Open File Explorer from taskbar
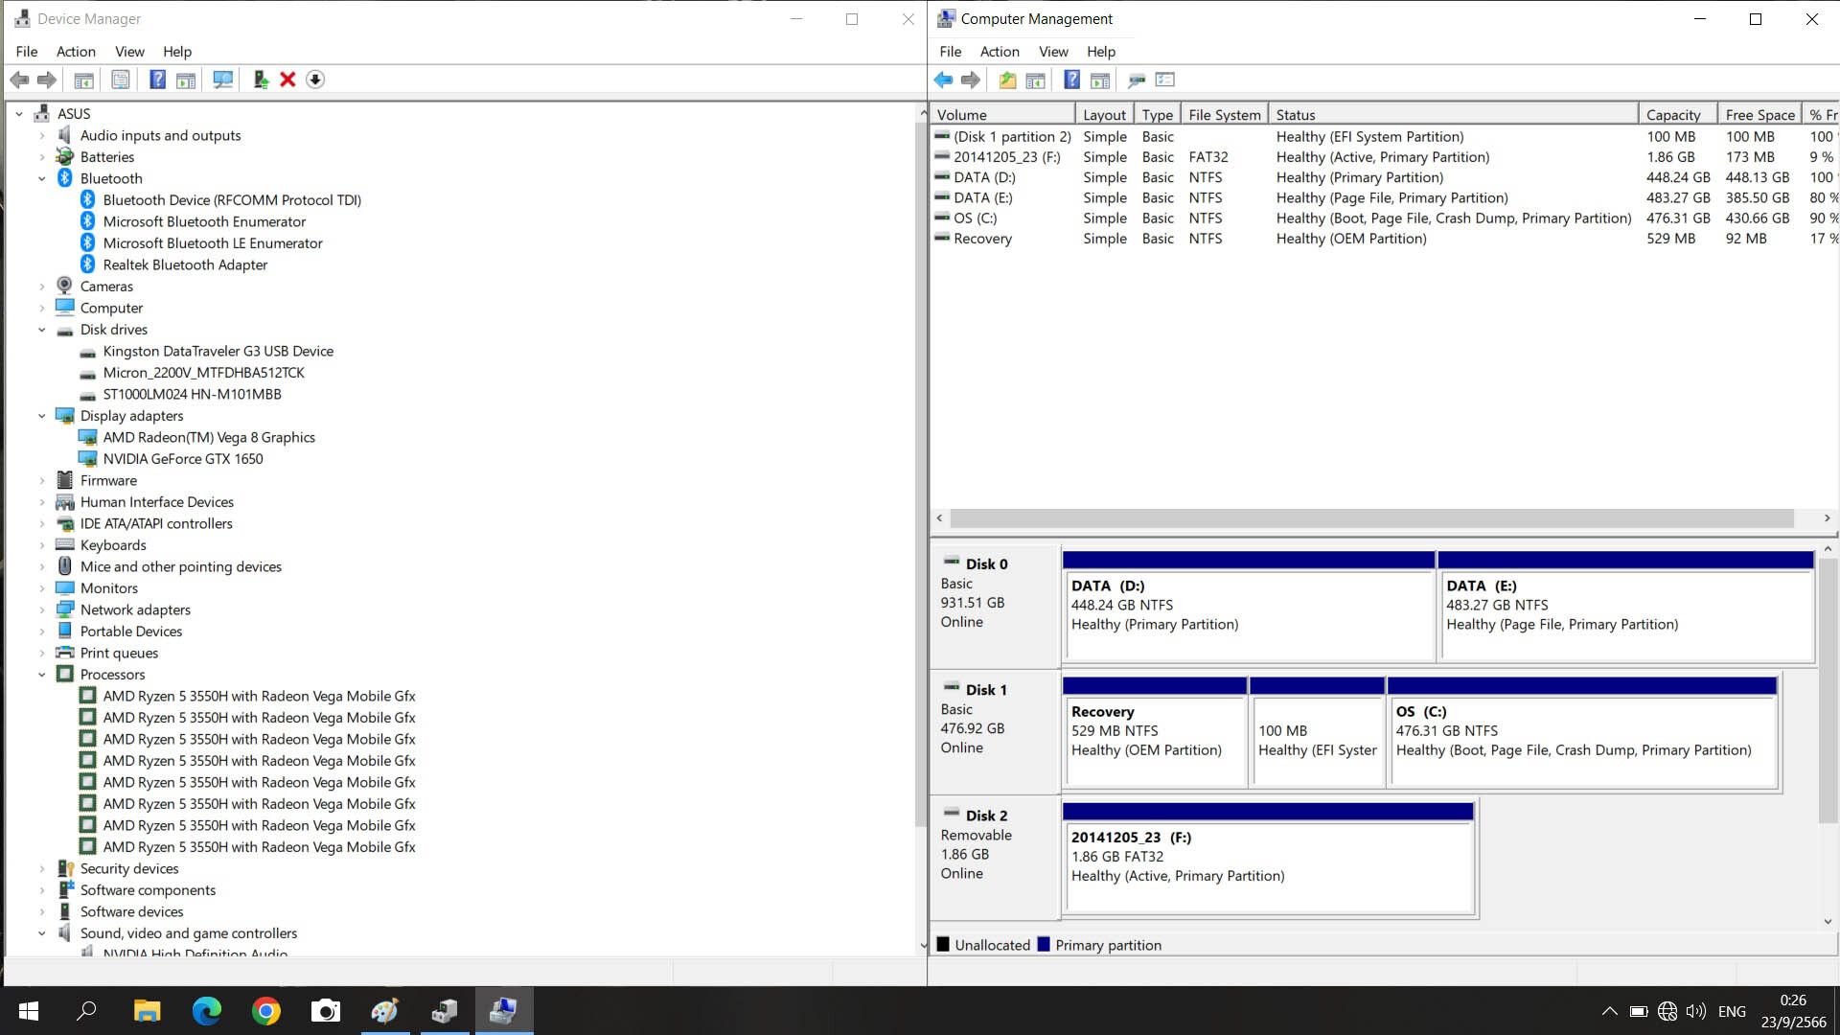Viewport: 1840px width, 1035px height. (x=147, y=1010)
